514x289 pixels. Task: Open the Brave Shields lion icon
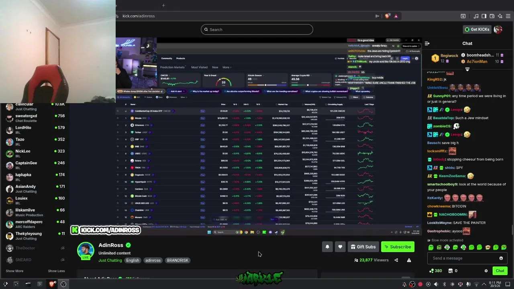tap(387, 16)
